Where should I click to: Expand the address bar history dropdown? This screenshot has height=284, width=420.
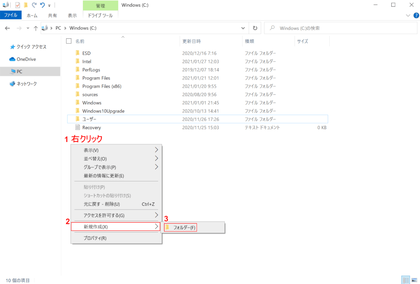tap(243, 28)
